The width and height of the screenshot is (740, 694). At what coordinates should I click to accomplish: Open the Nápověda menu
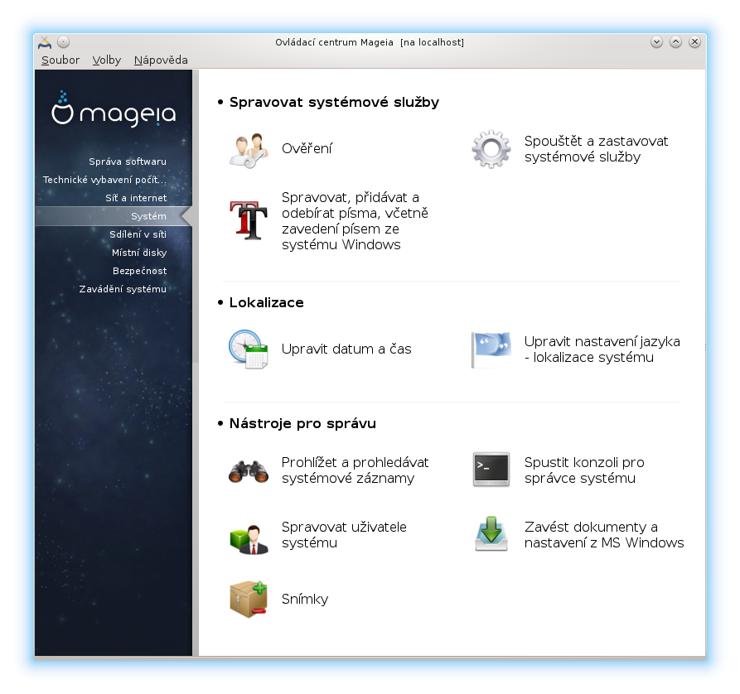click(161, 60)
